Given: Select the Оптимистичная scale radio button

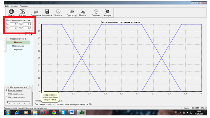Looking at the screenshot, I should coord(7,94).
